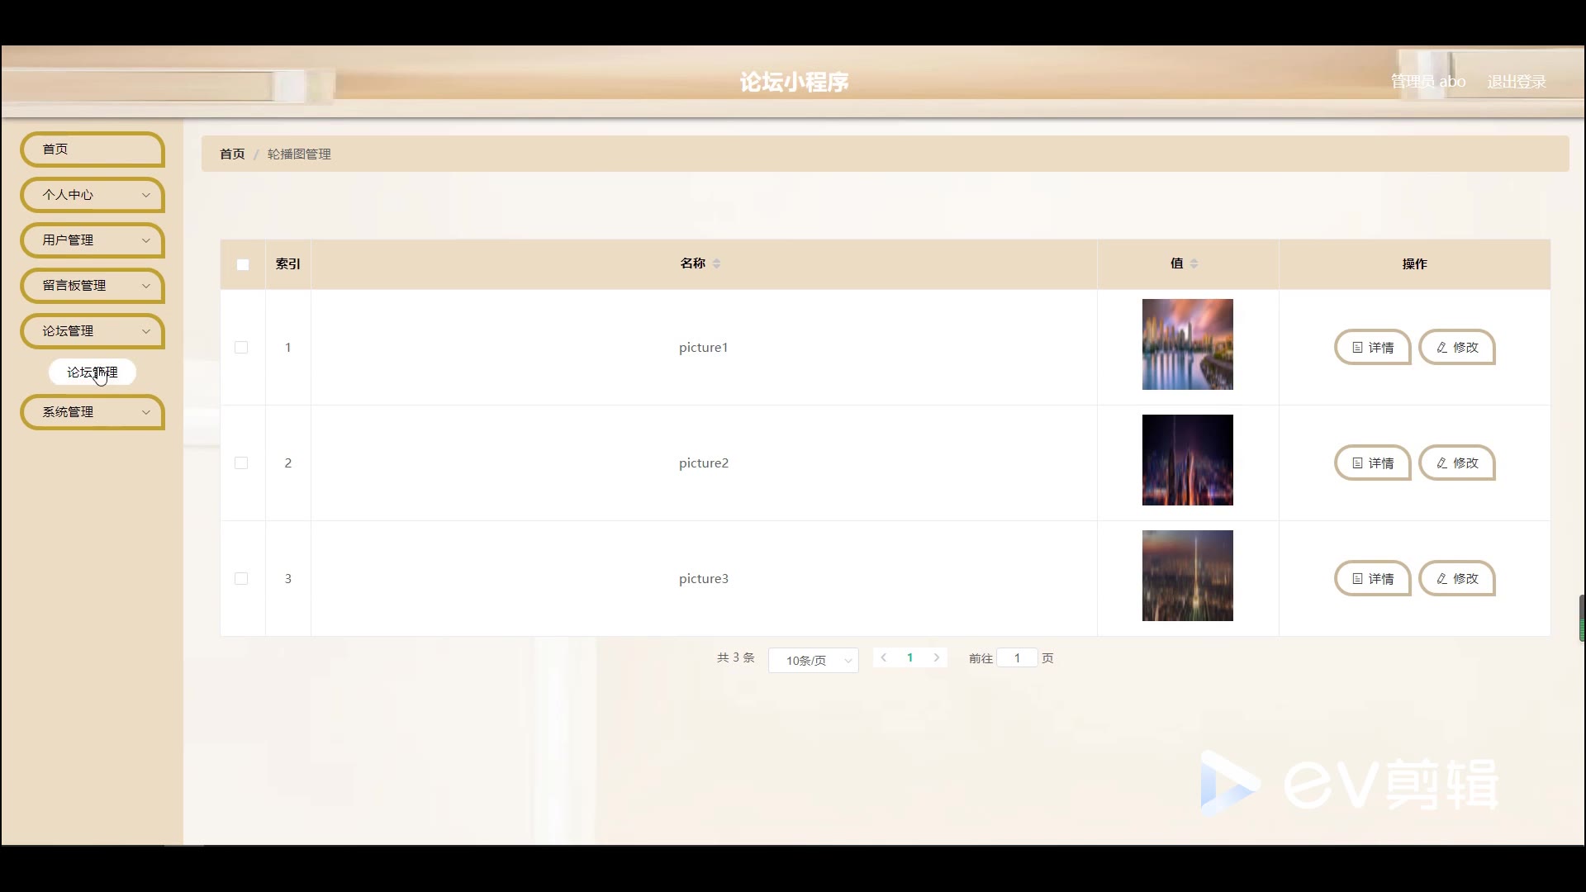The width and height of the screenshot is (1586, 892).
Task: Select the 论坛管理 submenu item
Action: pyautogui.click(x=92, y=372)
